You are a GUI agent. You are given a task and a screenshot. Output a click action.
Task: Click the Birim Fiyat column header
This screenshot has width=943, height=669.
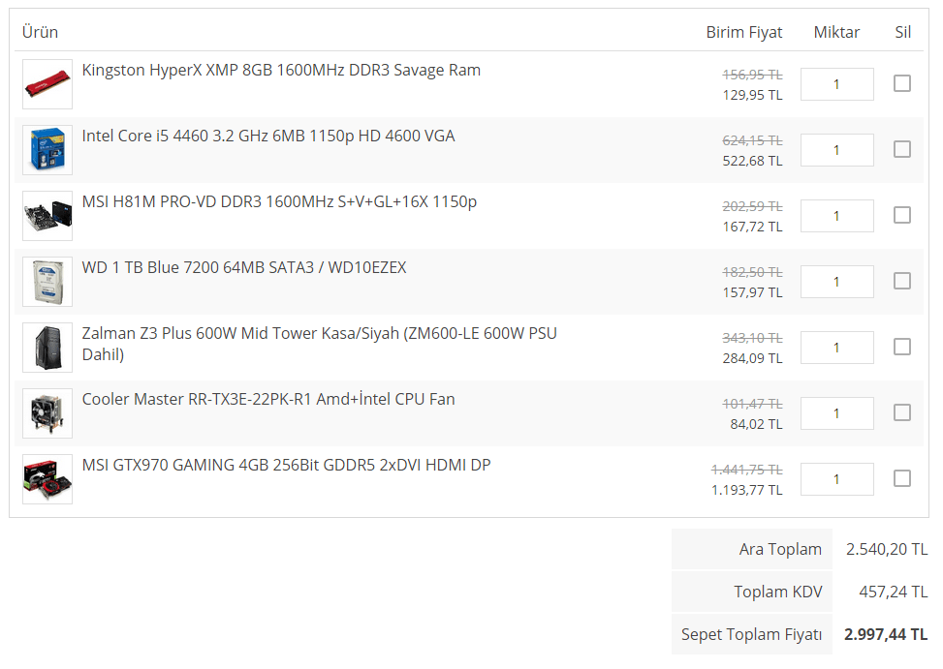pos(744,32)
